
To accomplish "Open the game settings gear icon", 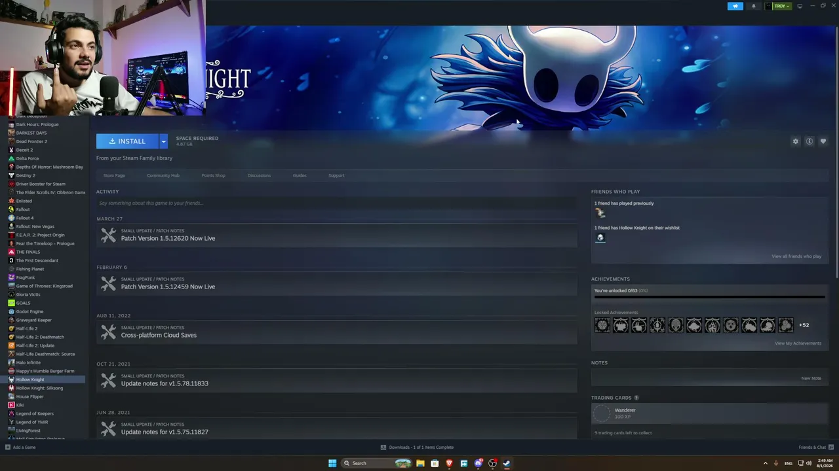I will pos(796,141).
